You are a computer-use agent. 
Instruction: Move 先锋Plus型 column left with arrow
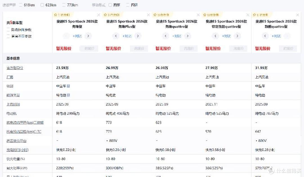[x=116, y=36]
